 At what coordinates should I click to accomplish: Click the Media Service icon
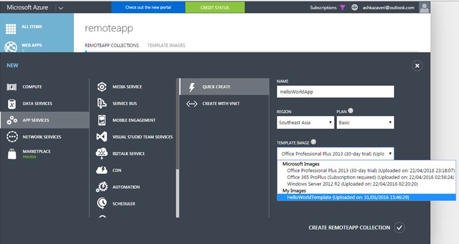pos(102,87)
